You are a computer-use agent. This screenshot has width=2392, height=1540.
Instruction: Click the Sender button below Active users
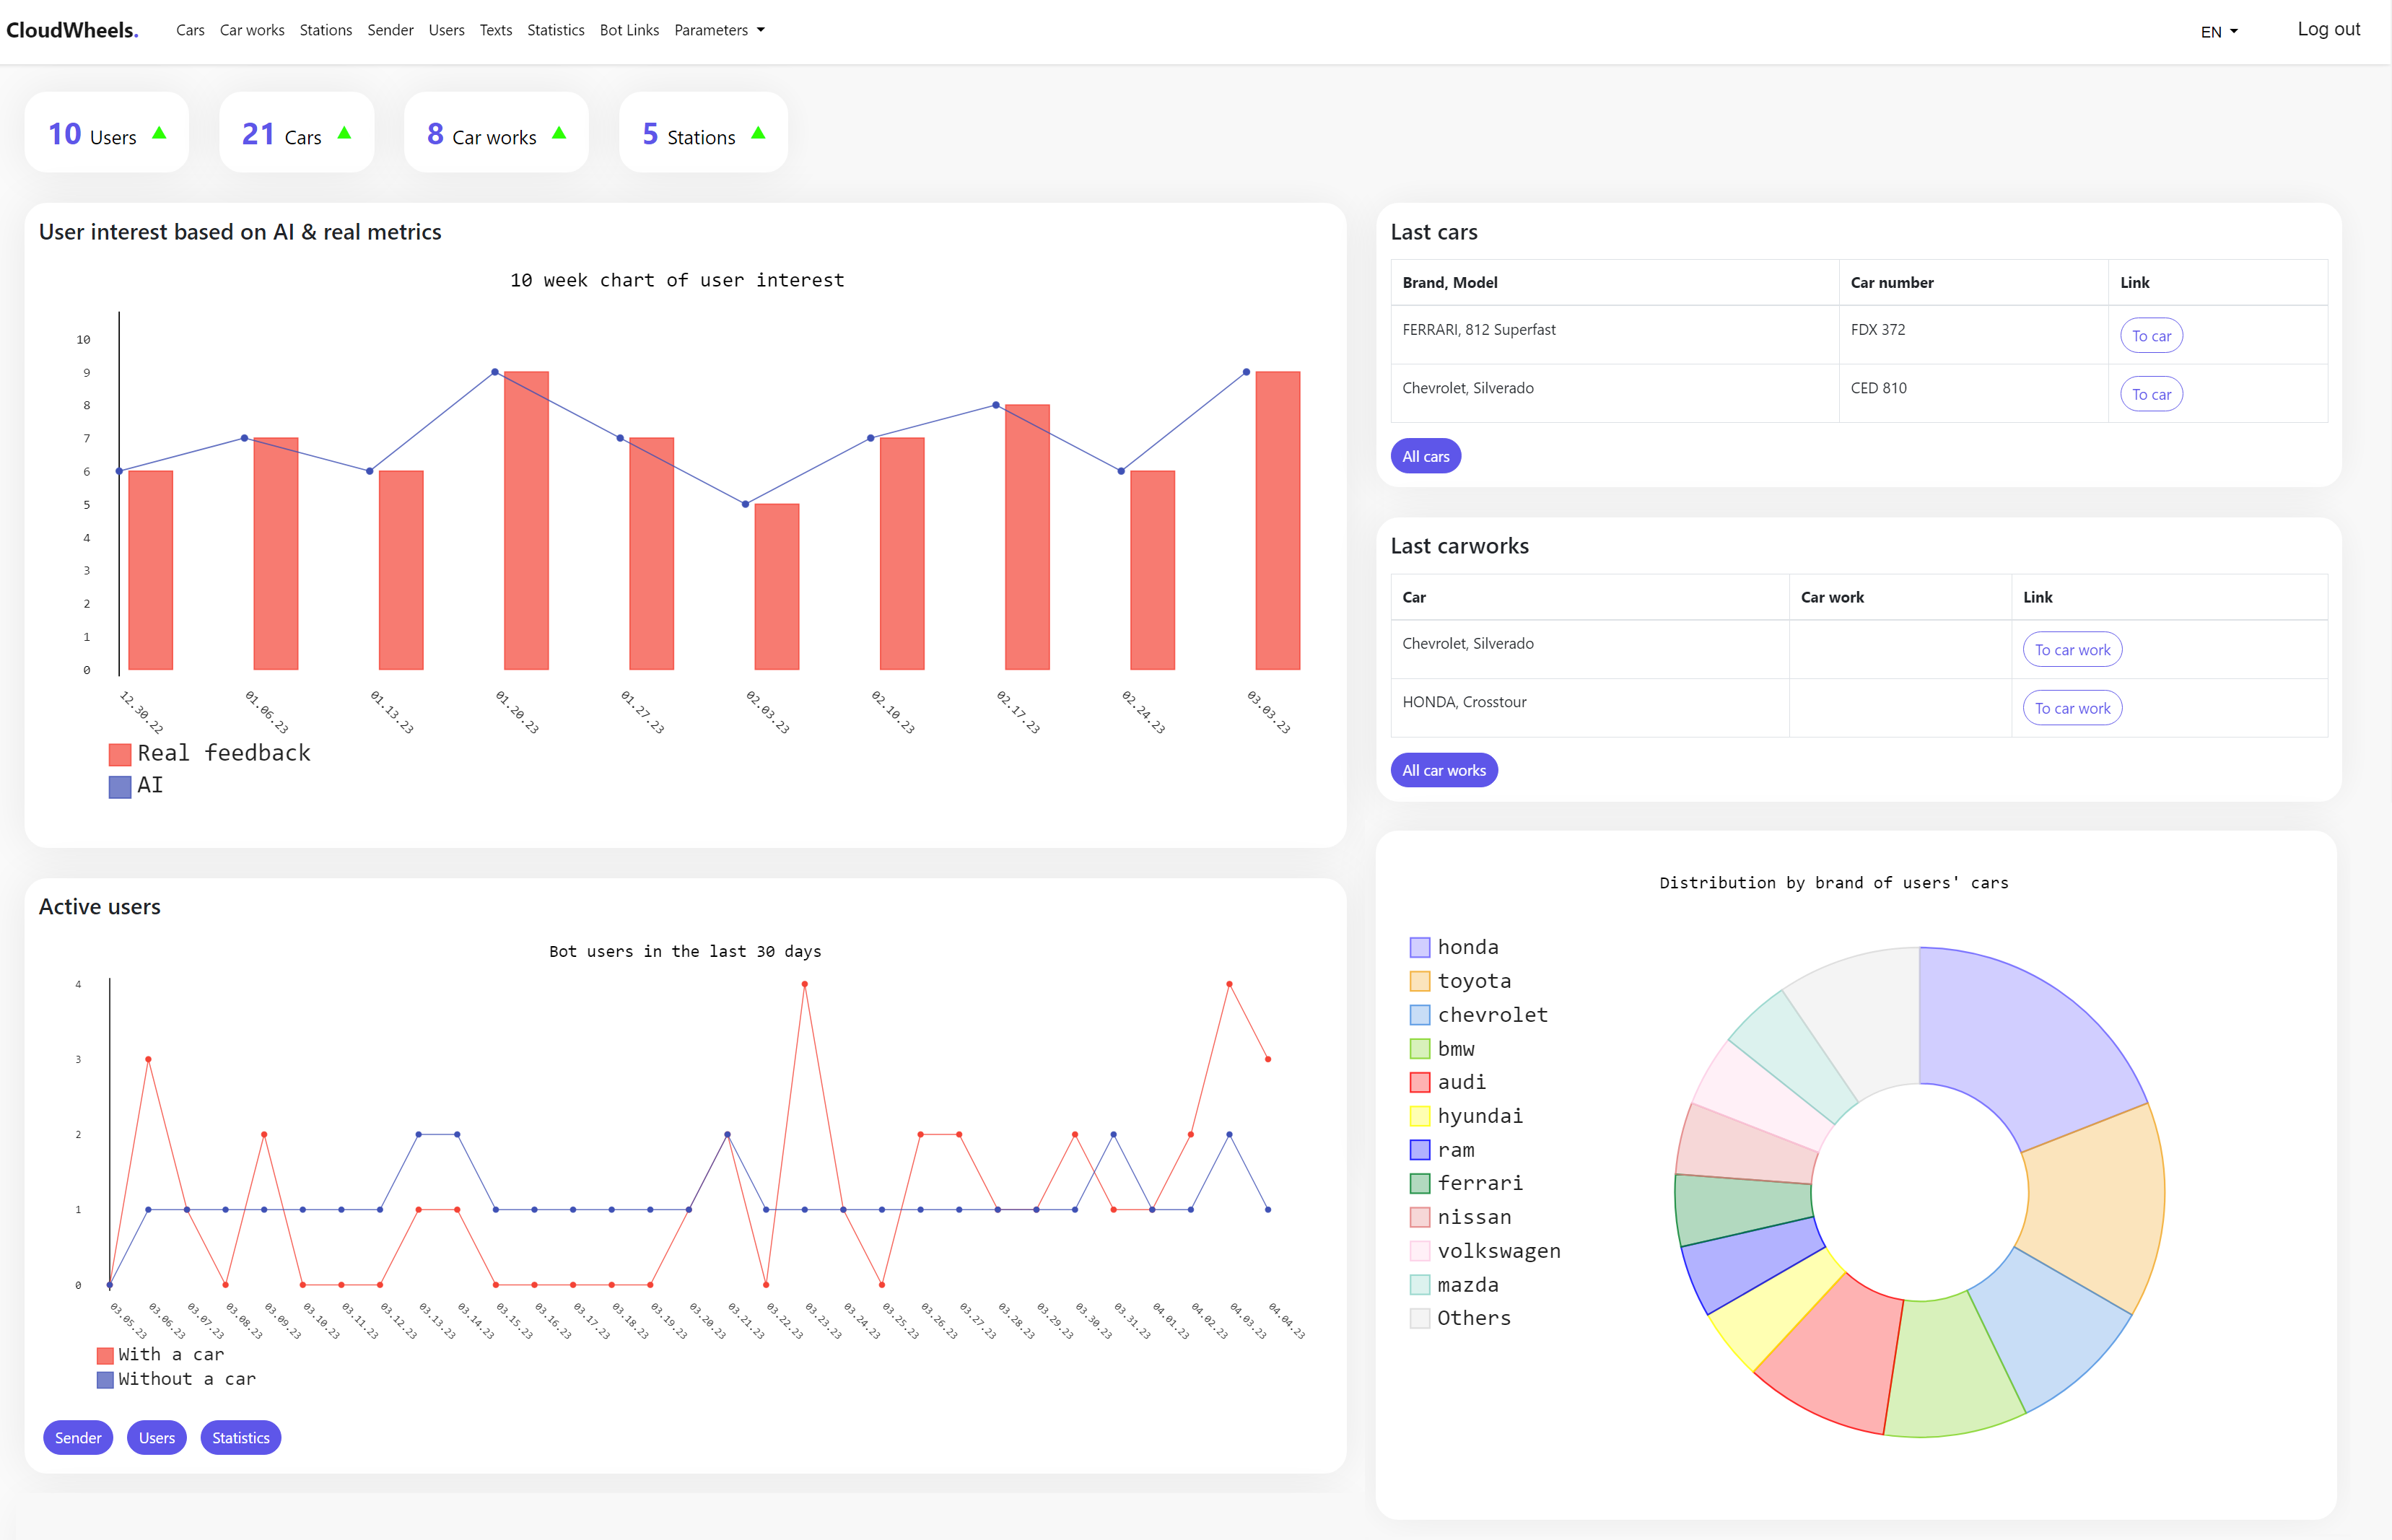pyautogui.click(x=78, y=1438)
